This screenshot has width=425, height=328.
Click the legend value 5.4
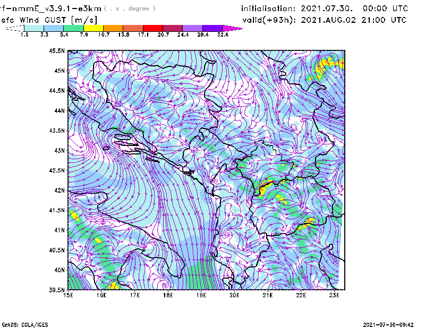[64, 34]
